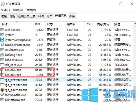Click memory value 45,228 K
The width and height of the screenshot is (136, 103).
point(105,70)
